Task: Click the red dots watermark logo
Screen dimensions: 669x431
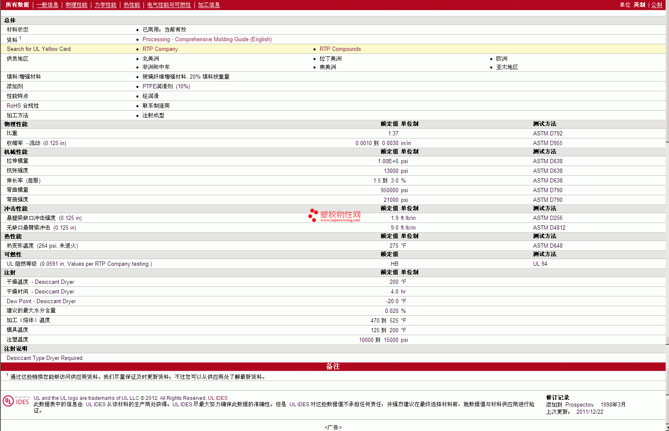Action: [313, 215]
